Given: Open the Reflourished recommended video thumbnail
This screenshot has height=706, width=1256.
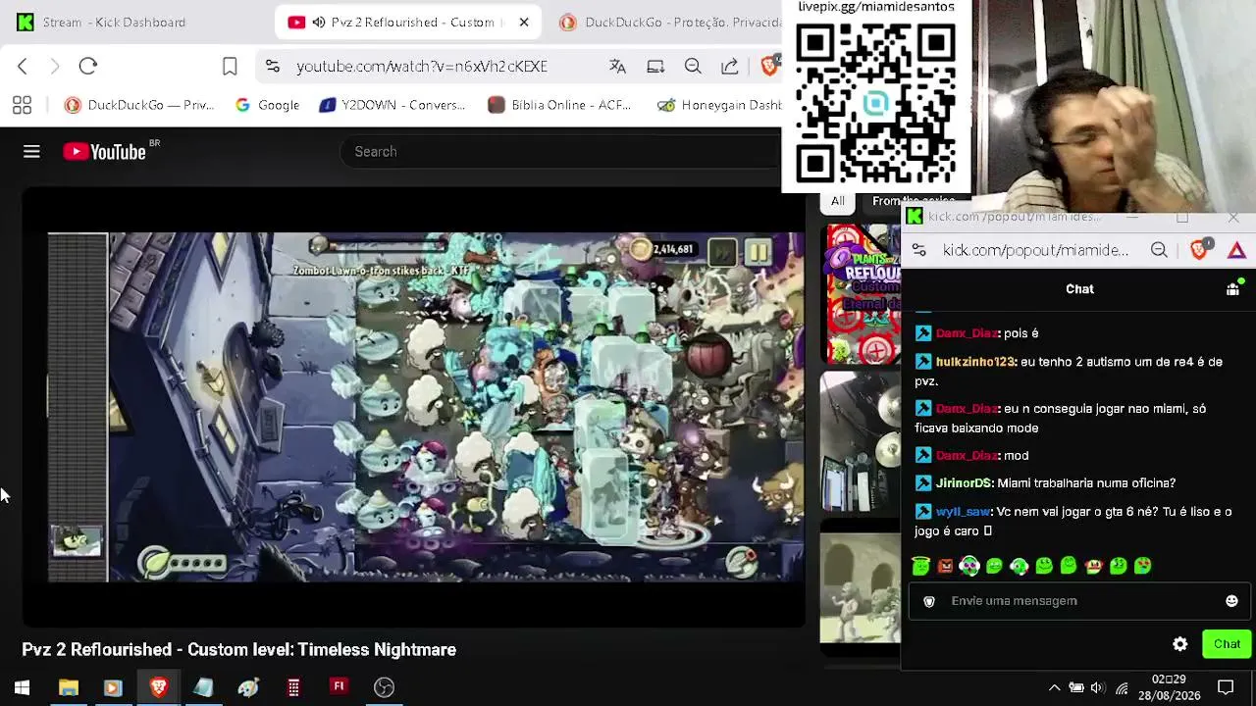Looking at the screenshot, I should click(861, 293).
